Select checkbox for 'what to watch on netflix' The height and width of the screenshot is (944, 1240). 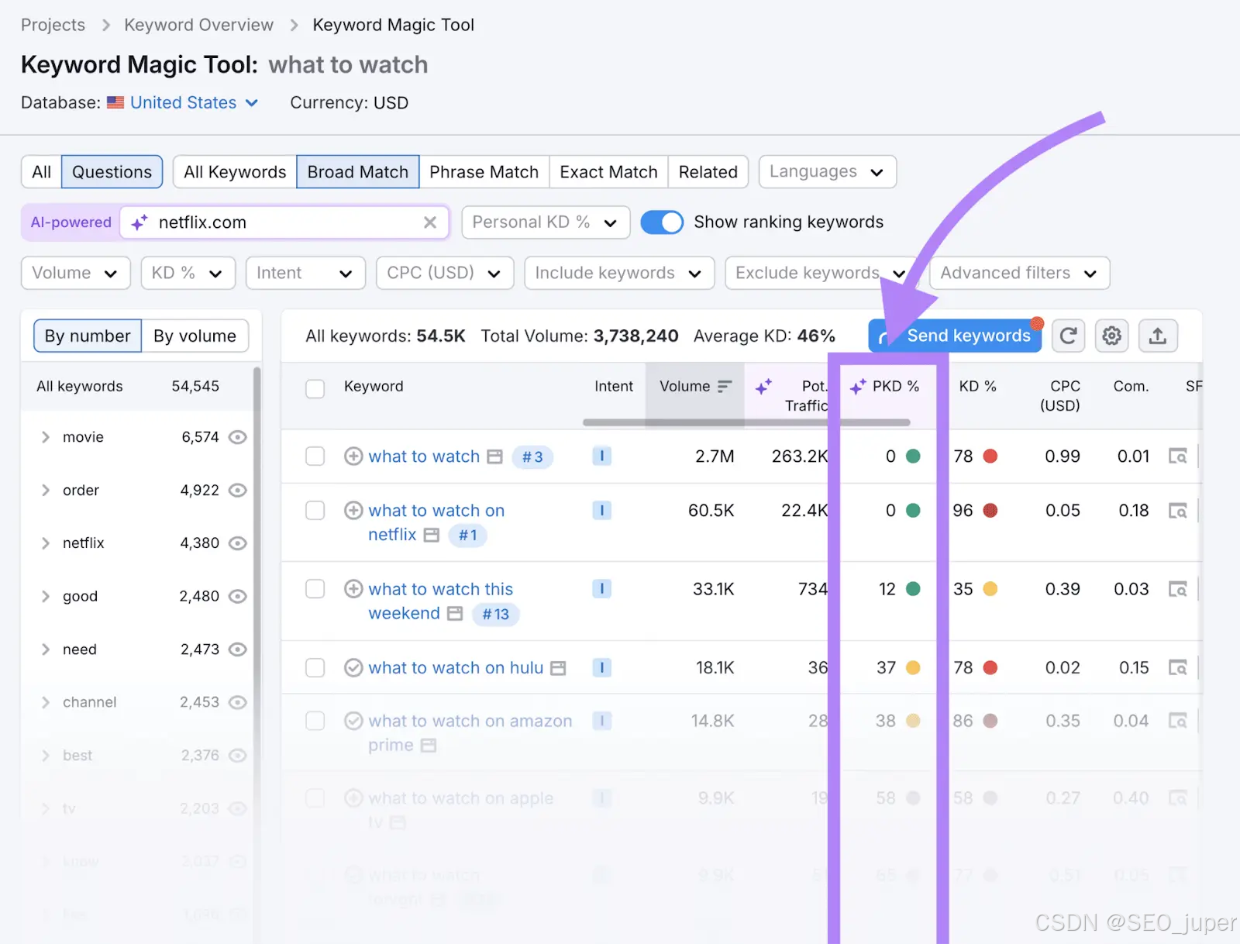pos(315,510)
